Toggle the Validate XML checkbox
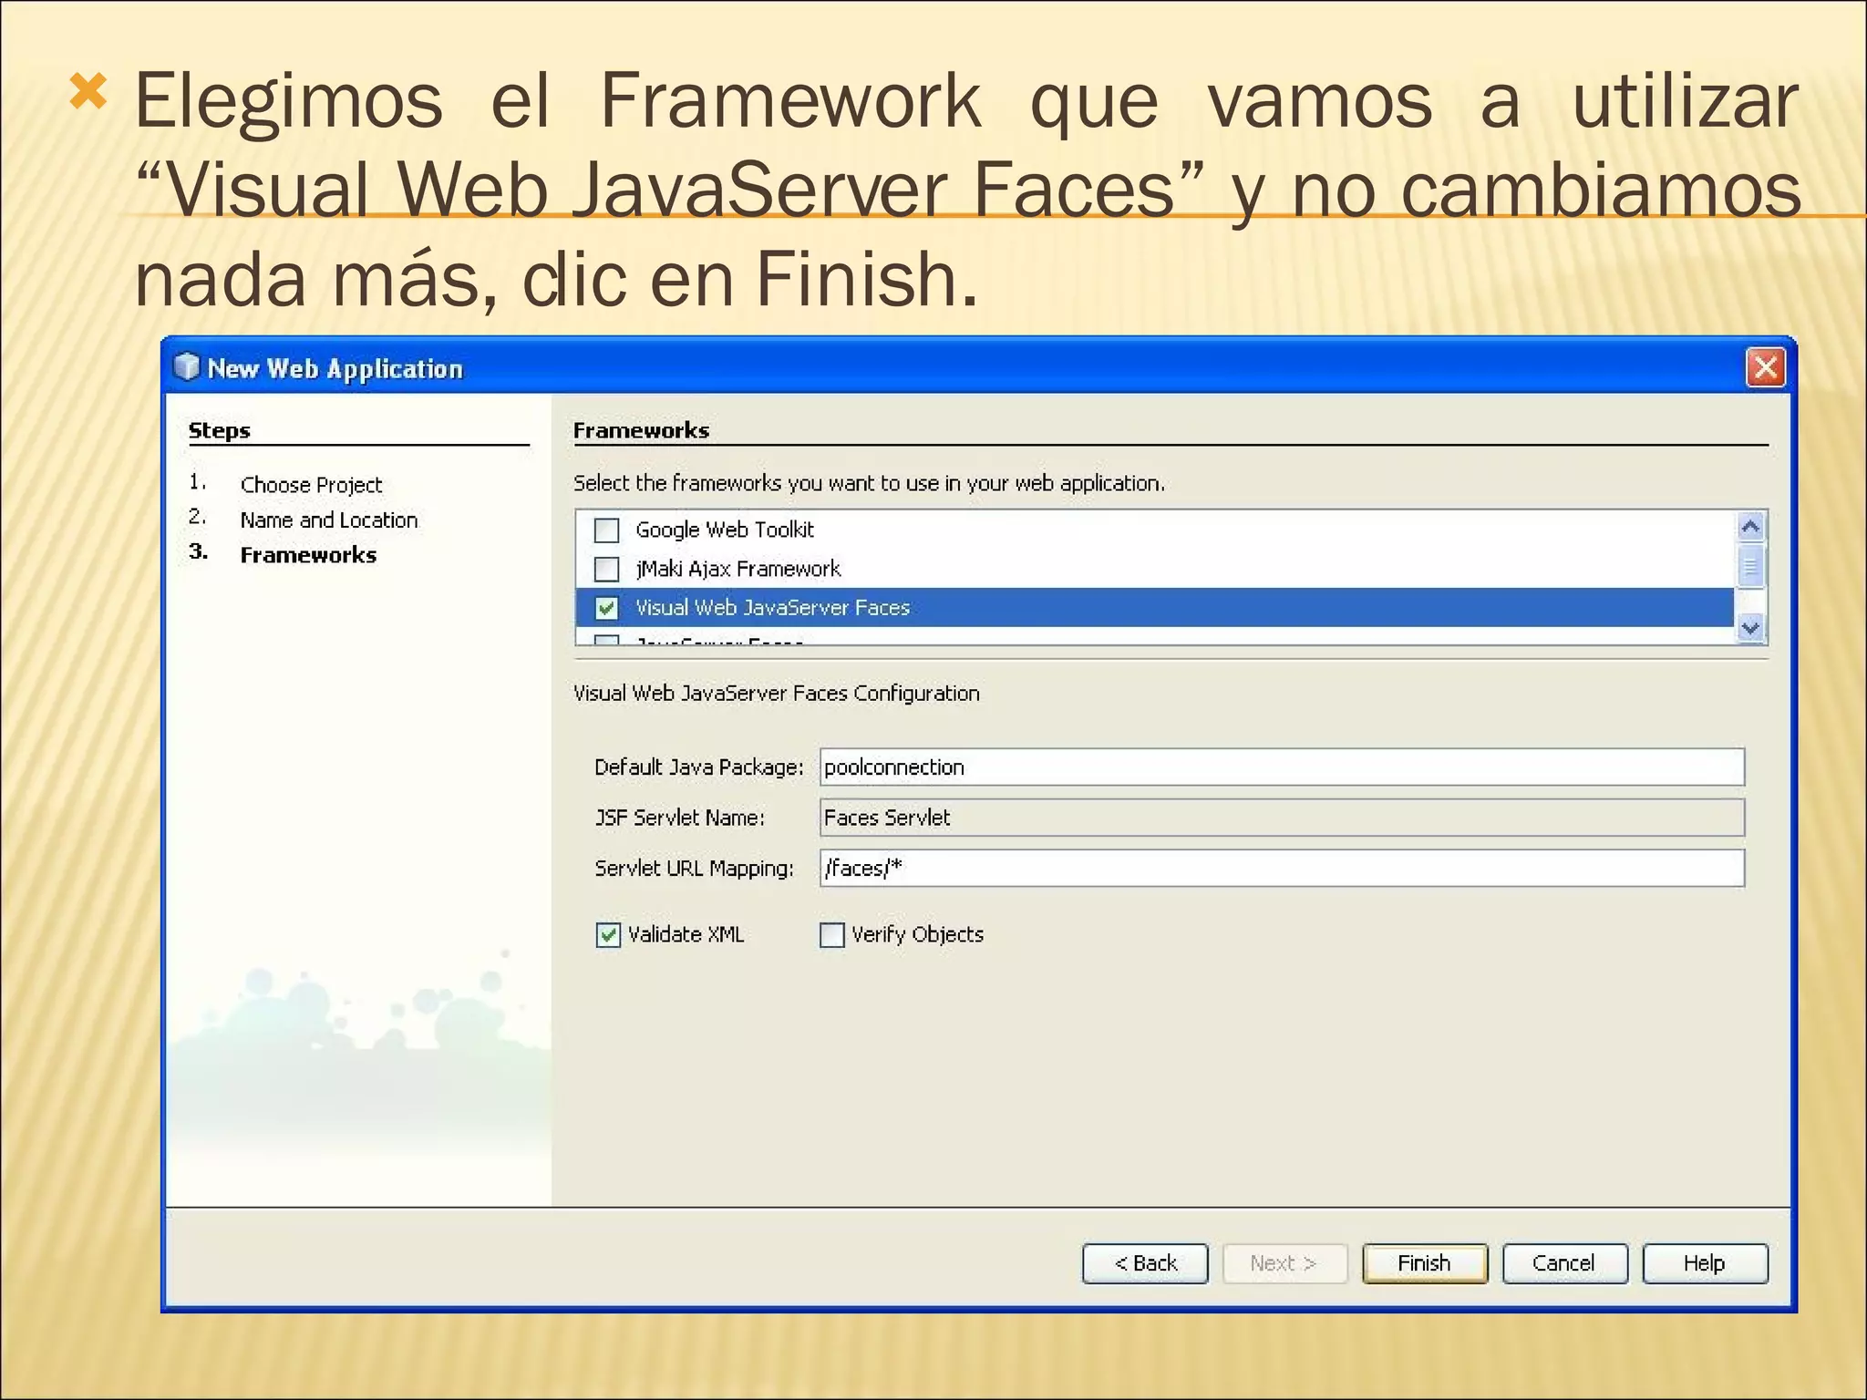This screenshot has width=1867, height=1400. pyautogui.click(x=608, y=935)
